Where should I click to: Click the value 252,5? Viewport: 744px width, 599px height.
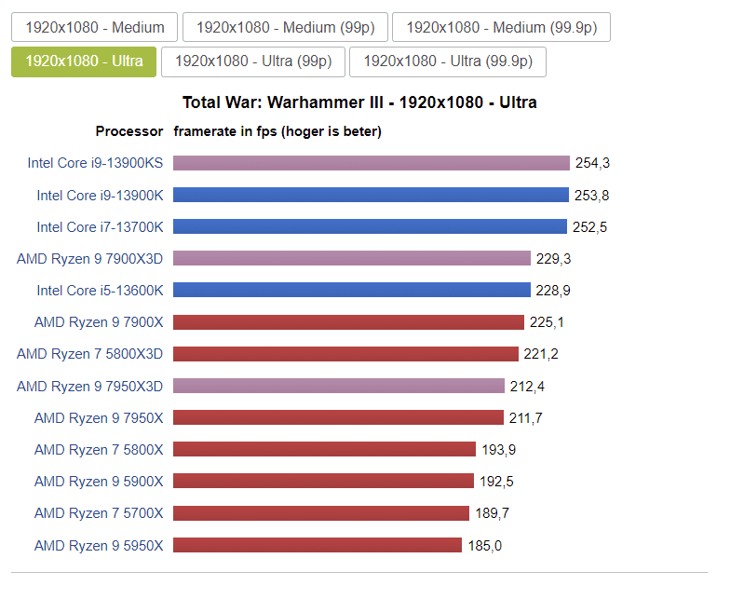coord(589,227)
